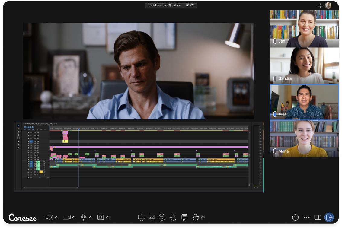The image size is (342, 229).
Task: Expand the speaker options chevron
Action: (x=57, y=217)
